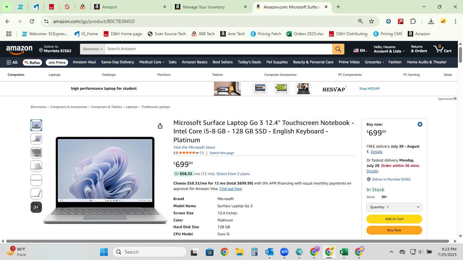
Task: Reload the page with refresh icon
Action: pos(32,21)
